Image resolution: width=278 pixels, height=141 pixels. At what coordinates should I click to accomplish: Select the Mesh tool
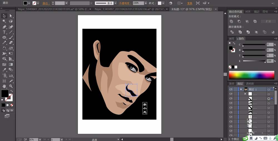(x=4, y=65)
